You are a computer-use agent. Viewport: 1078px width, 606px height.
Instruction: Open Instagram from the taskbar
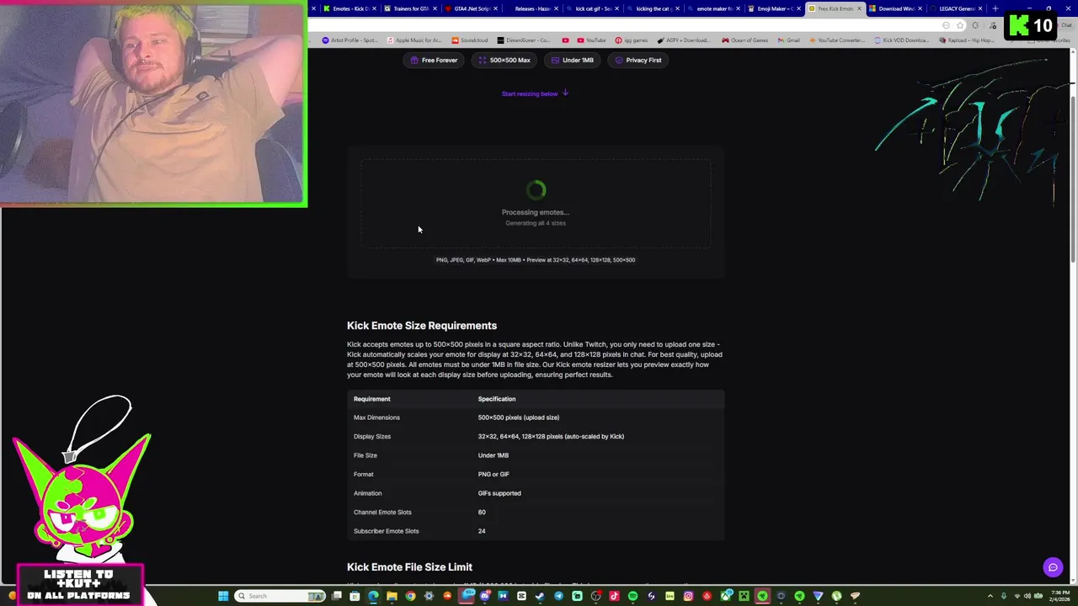(x=688, y=596)
